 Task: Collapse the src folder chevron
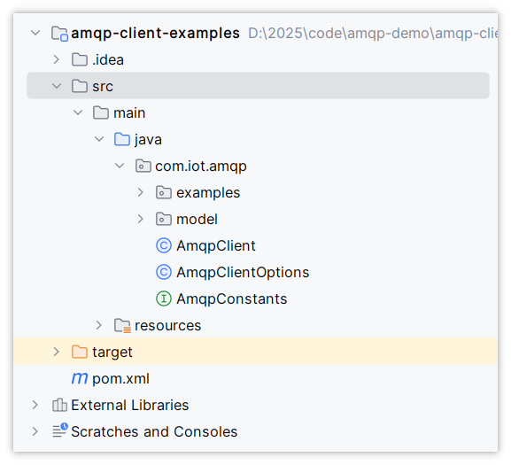coord(57,86)
